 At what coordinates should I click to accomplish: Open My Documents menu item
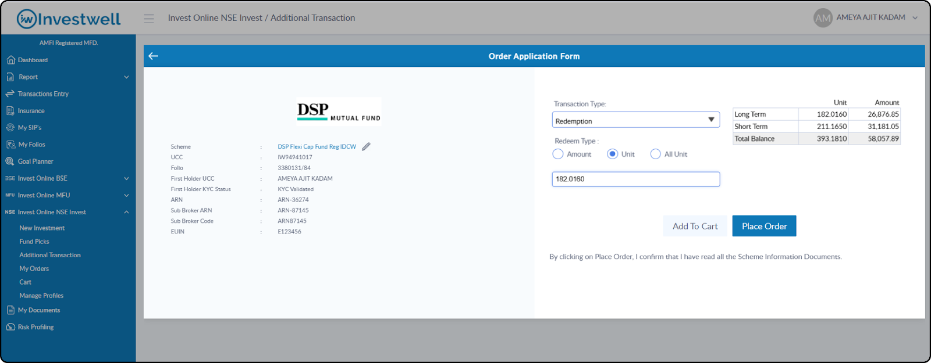(39, 310)
